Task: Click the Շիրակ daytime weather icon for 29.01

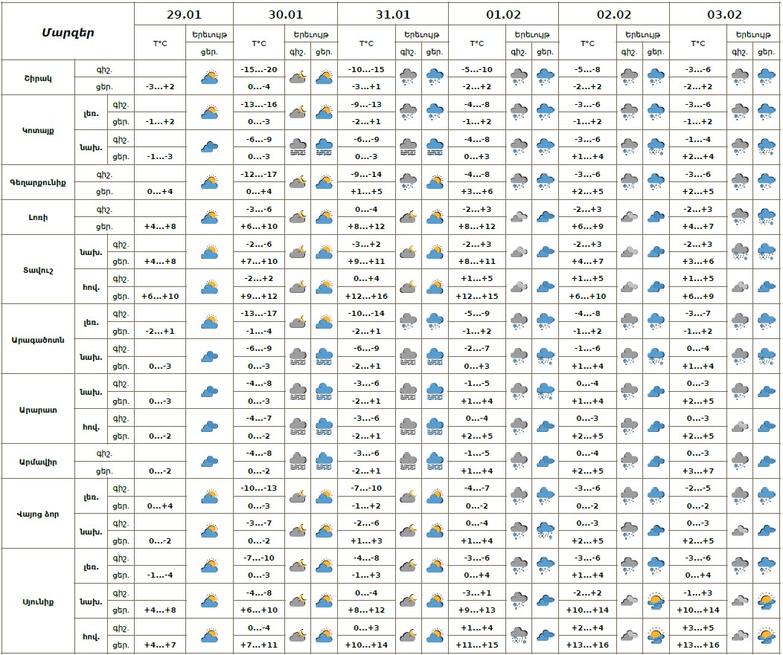Action: click(210, 77)
